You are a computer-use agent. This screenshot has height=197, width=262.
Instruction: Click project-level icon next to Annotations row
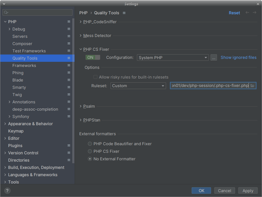[x=69, y=102]
